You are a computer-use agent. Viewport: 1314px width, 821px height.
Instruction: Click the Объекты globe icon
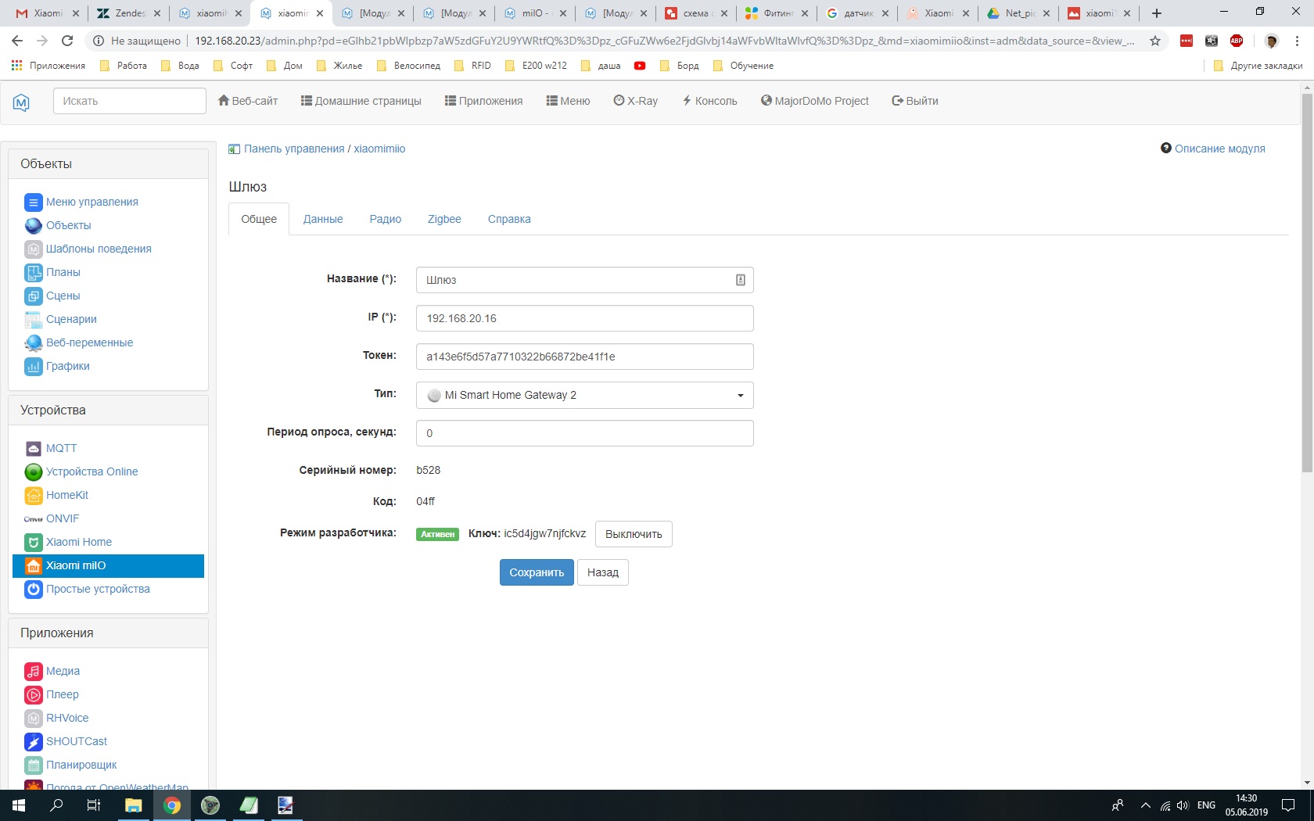[33, 226]
